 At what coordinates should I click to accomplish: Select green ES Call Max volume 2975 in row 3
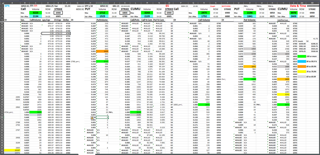pos(204,13)
